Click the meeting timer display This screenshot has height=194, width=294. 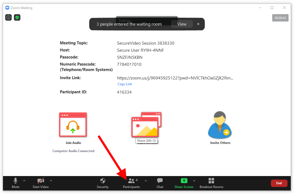(280, 18)
